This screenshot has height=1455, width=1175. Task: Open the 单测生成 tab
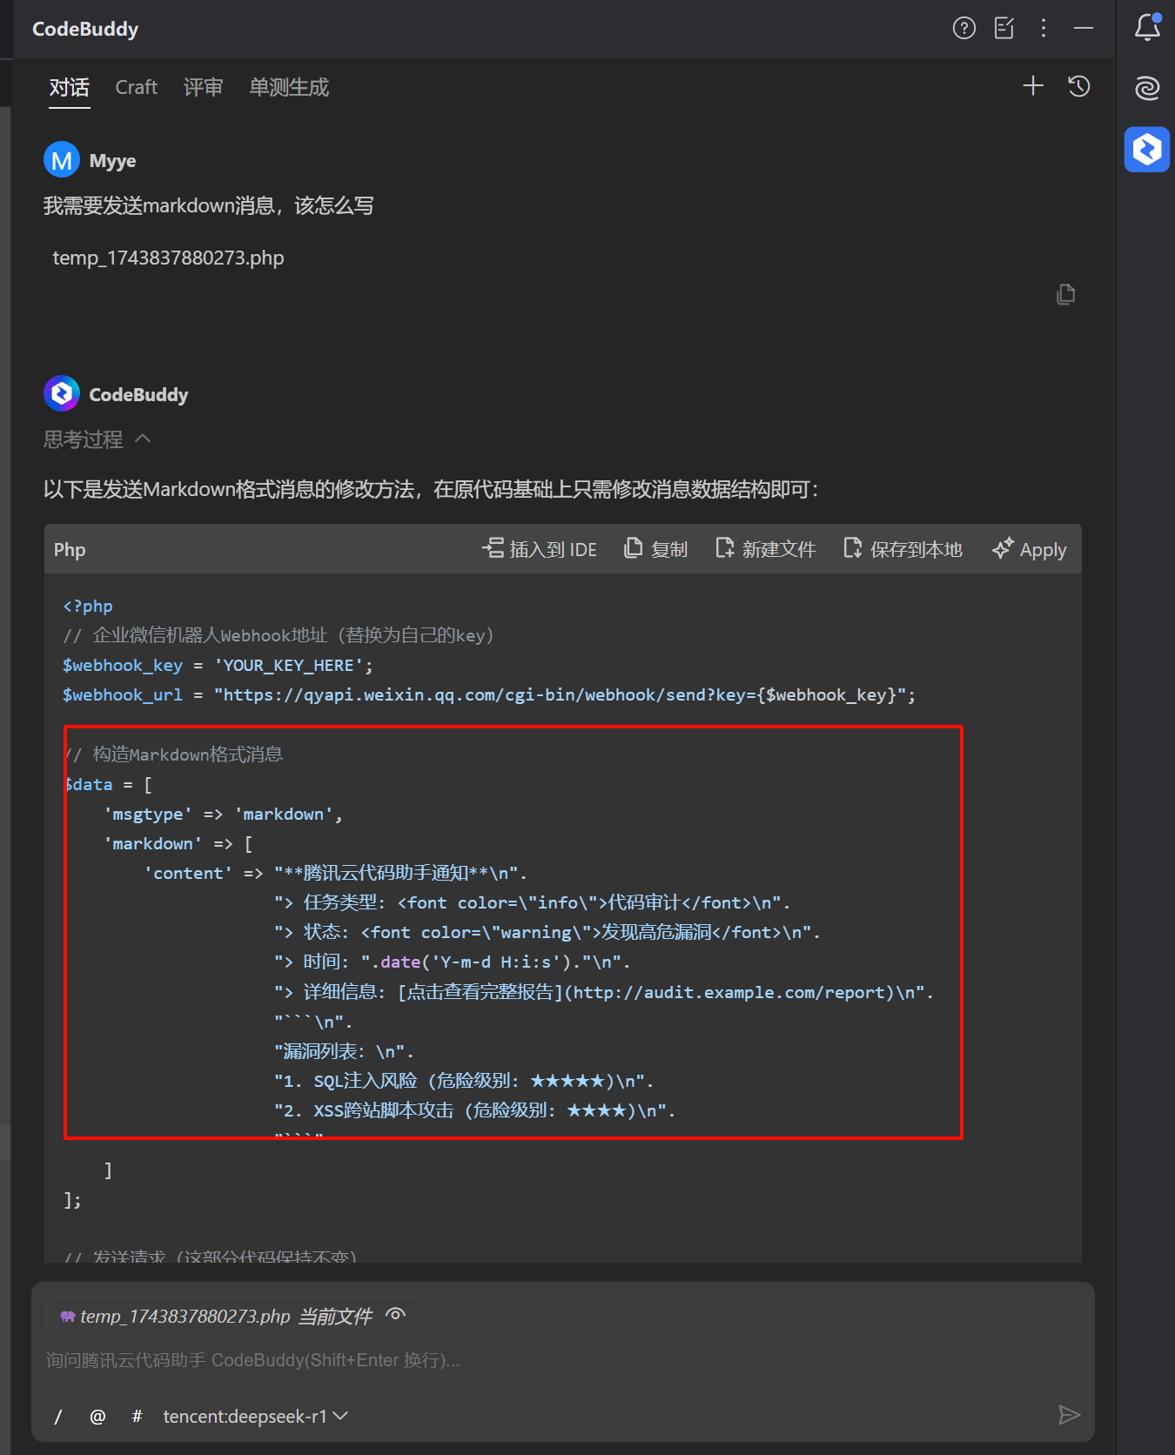[x=288, y=88]
